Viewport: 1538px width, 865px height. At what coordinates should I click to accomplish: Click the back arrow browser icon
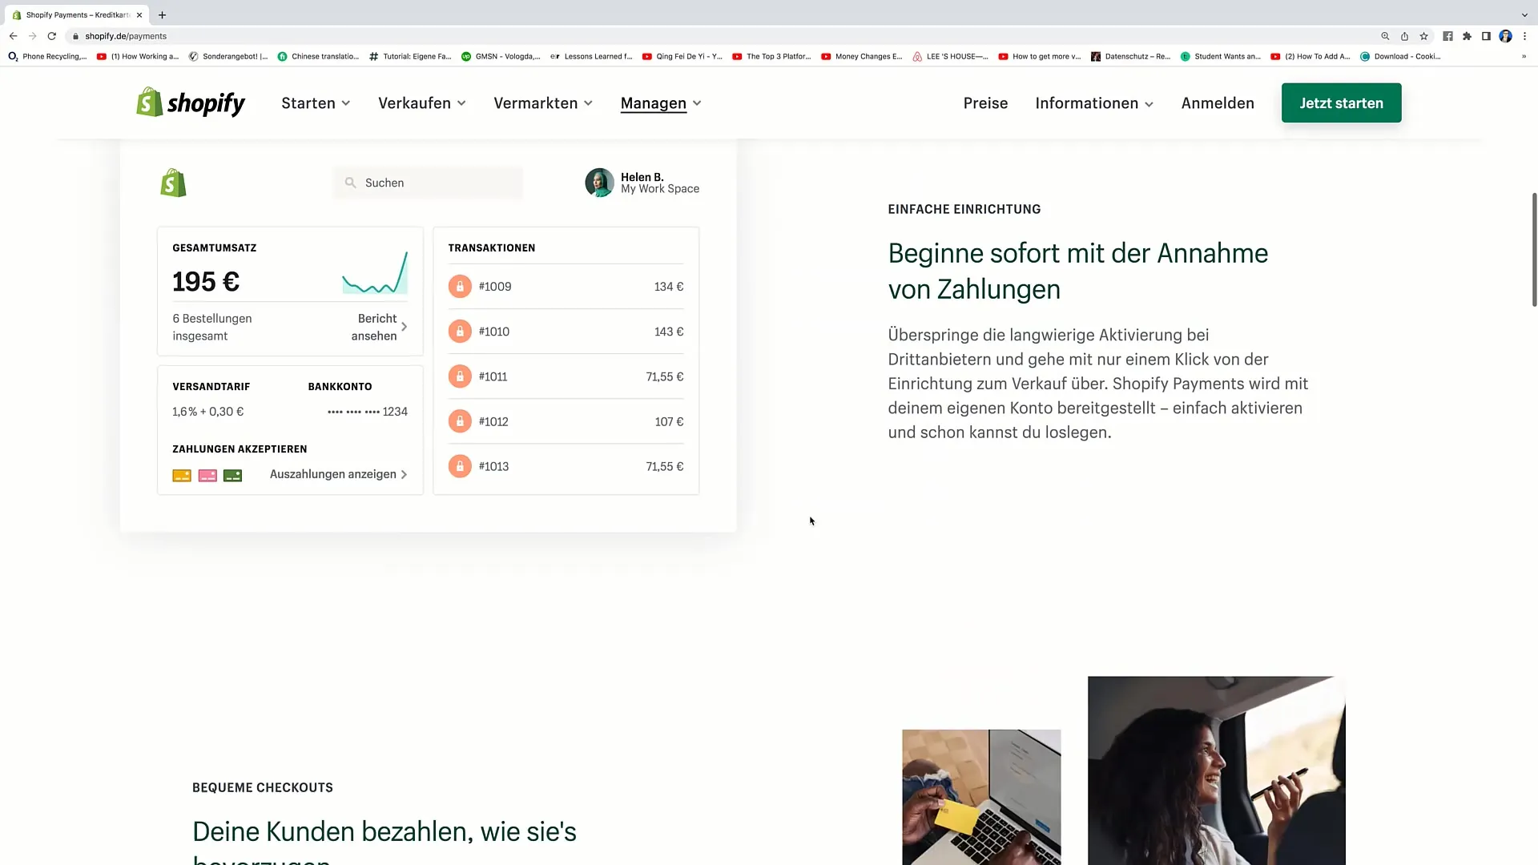pyautogui.click(x=13, y=36)
